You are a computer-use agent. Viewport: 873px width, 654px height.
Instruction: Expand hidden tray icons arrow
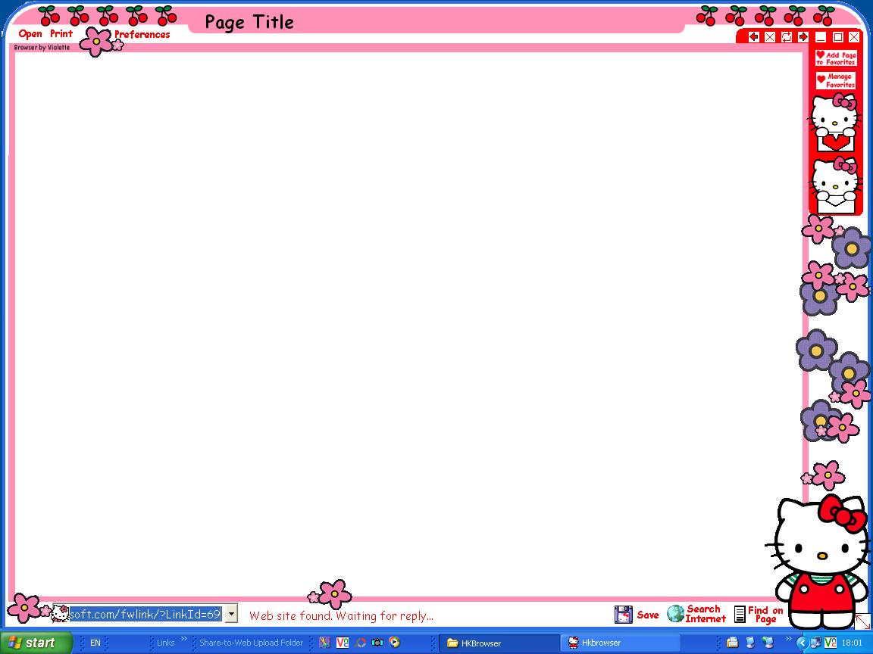click(x=802, y=643)
